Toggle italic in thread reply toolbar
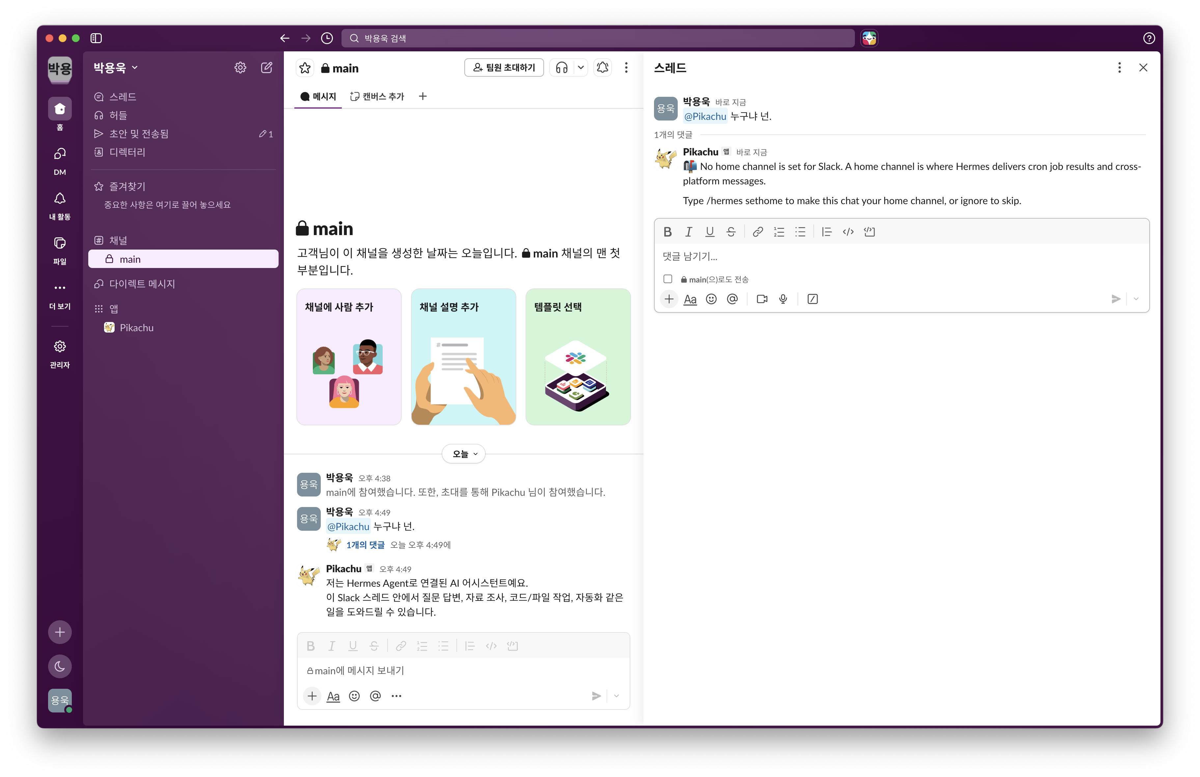 pyautogui.click(x=689, y=231)
